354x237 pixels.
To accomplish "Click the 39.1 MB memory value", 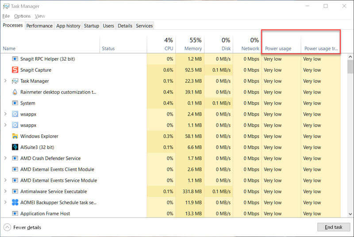I will (193, 92).
